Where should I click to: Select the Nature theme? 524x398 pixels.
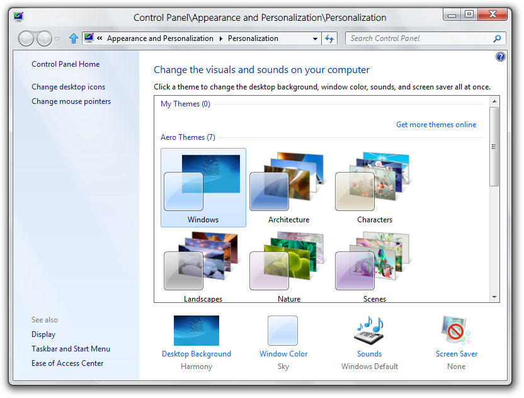tap(288, 266)
